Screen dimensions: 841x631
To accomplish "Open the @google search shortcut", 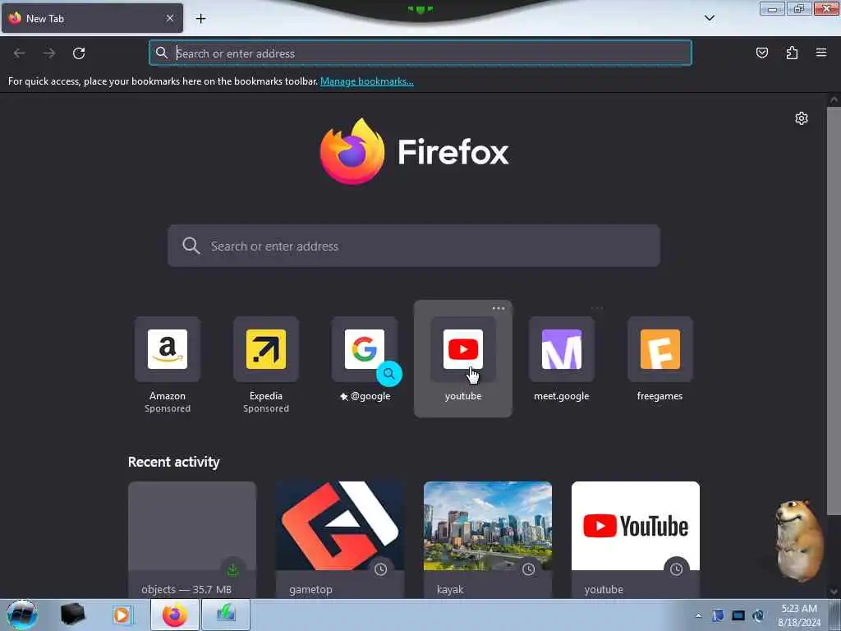I will pyautogui.click(x=365, y=360).
